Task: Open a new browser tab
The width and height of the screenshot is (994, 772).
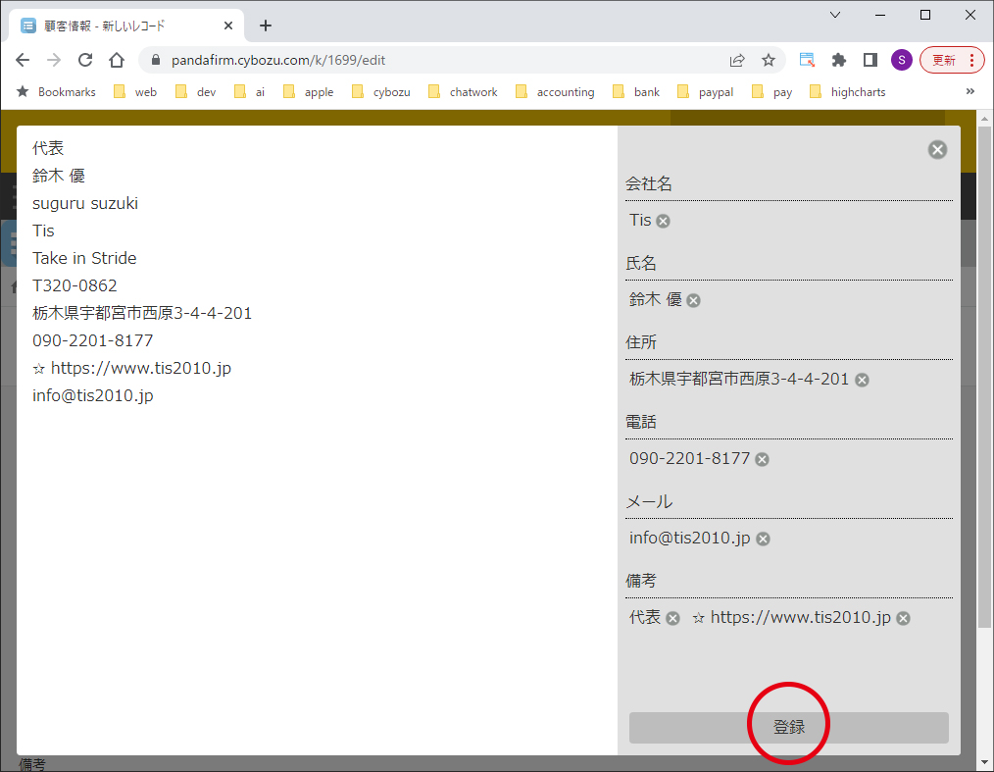Action: click(x=266, y=26)
